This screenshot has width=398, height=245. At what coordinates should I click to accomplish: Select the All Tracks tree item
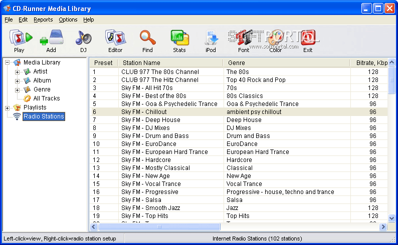pyautogui.click(x=47, y=98)
